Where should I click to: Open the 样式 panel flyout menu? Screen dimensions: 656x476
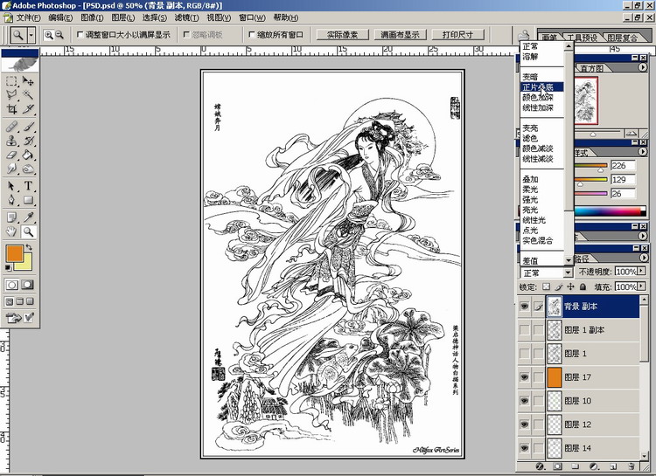click(x=643, y=152)
